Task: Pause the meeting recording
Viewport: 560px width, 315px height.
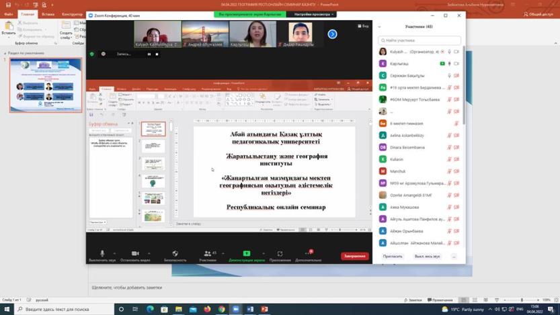Action: 149,54
